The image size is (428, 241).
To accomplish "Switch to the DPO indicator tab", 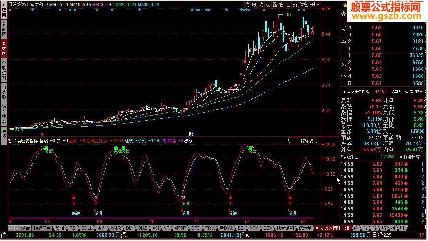I will [x=196, y=228].
